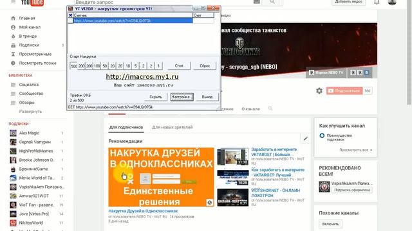The width and height of the screenshot is (412, 231).
Task: Click the 1 view start button
Action: [158, 66]
